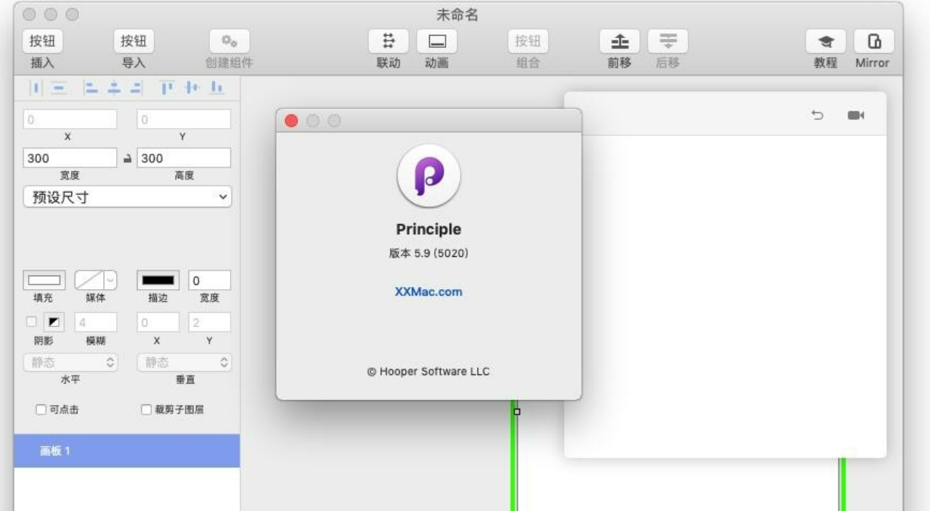Open the shadow color swatch
Screen dimensions: 930x511
click(54, 322)
